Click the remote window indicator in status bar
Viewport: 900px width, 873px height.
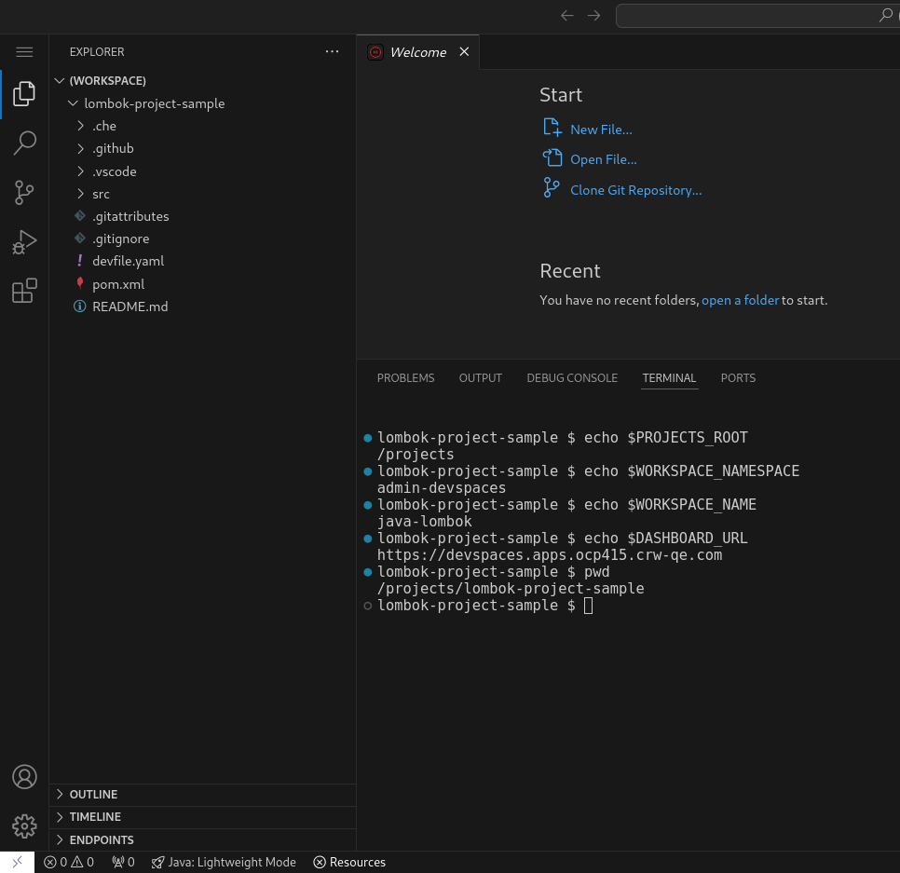[x=17, y=862]
